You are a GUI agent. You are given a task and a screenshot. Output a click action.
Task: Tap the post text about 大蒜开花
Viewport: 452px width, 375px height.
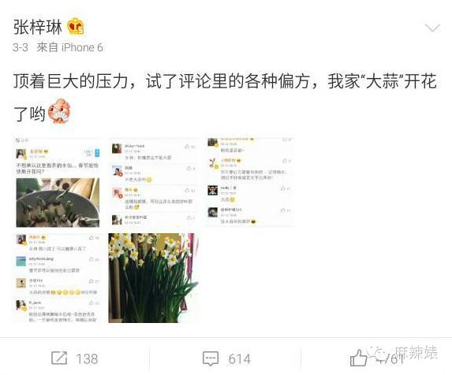(225, 96)
